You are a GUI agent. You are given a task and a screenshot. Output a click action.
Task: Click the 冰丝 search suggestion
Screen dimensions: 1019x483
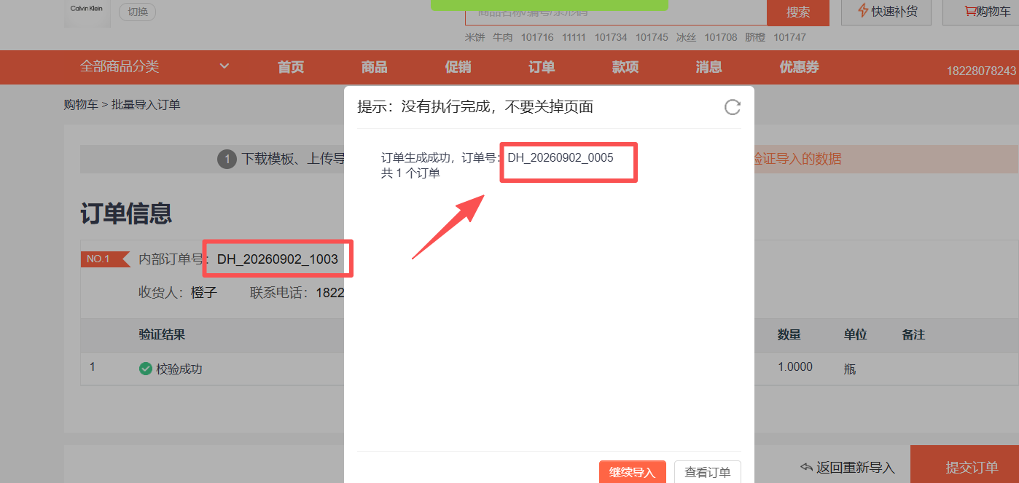click(x=686, y=37)
